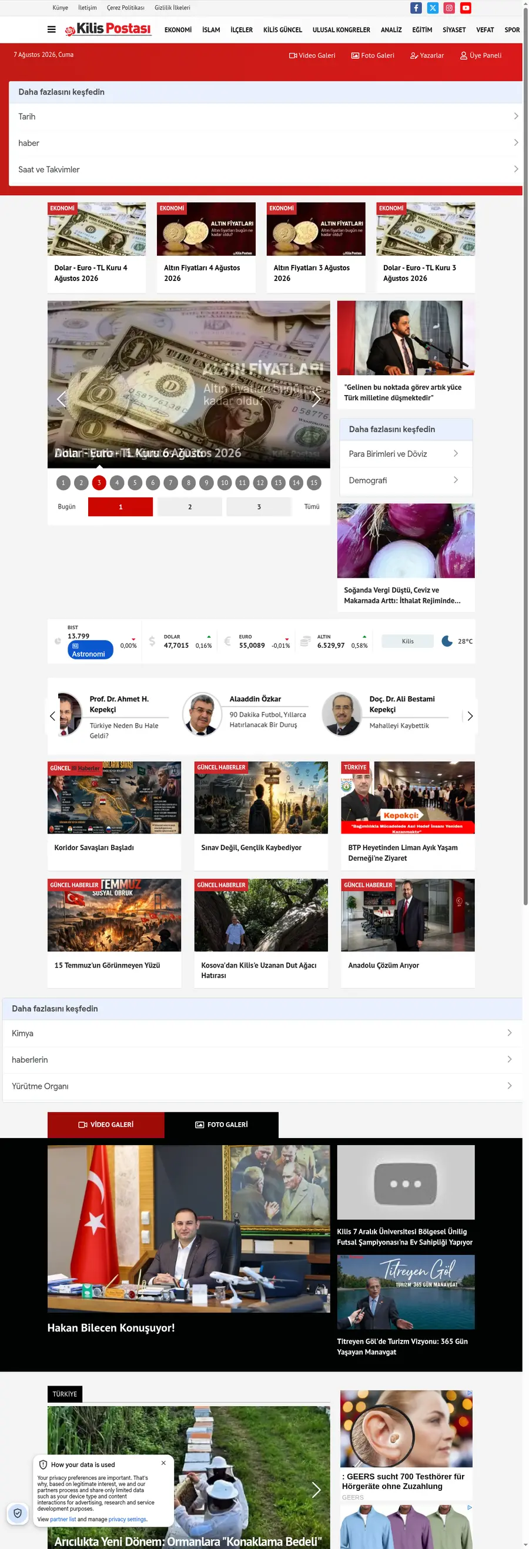
Task: Play the Hakan Bilecen Konuşuyor video
Action: tap(189, 1228)
